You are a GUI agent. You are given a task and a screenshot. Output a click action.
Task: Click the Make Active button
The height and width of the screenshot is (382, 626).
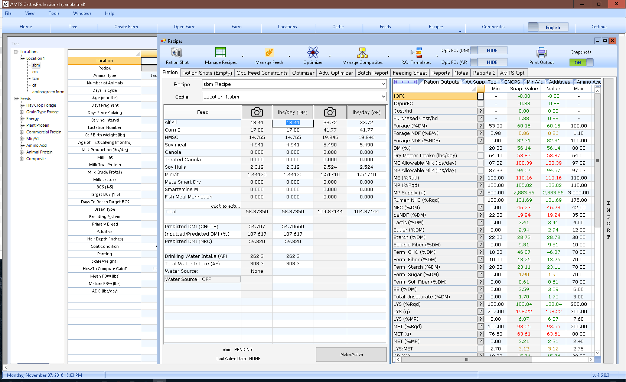pyautogui.click(x=351, y=355)
